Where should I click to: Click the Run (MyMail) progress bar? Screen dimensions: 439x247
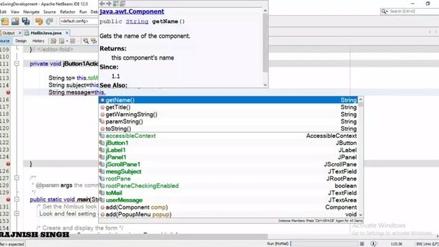click(x=324, y=244)
